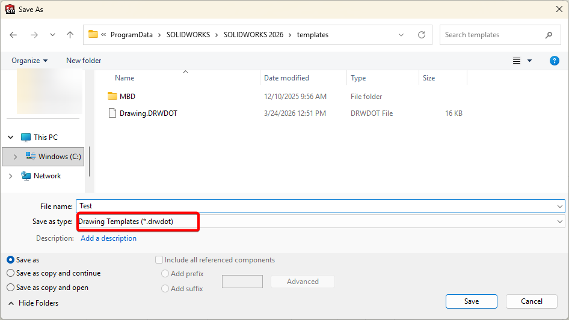
Task: Open Help with the blue question icon
Action: point(554,61)
